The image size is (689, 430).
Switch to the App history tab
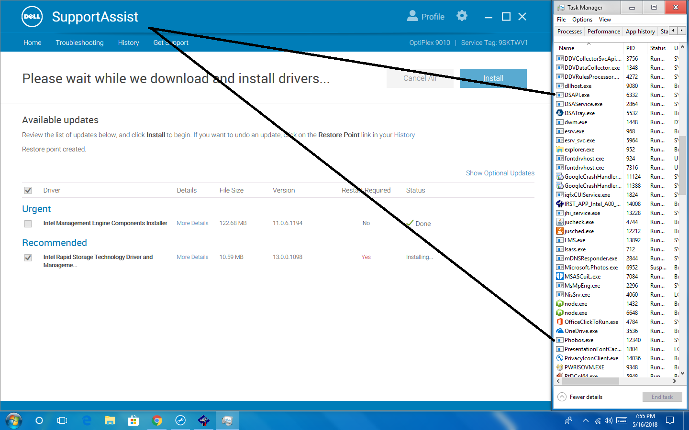click(640, 32)
